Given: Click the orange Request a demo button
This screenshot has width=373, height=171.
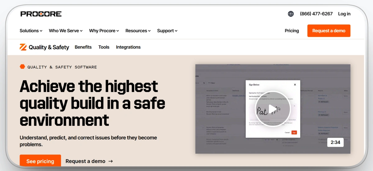Looking at the screenshot, I should [329, 31].
